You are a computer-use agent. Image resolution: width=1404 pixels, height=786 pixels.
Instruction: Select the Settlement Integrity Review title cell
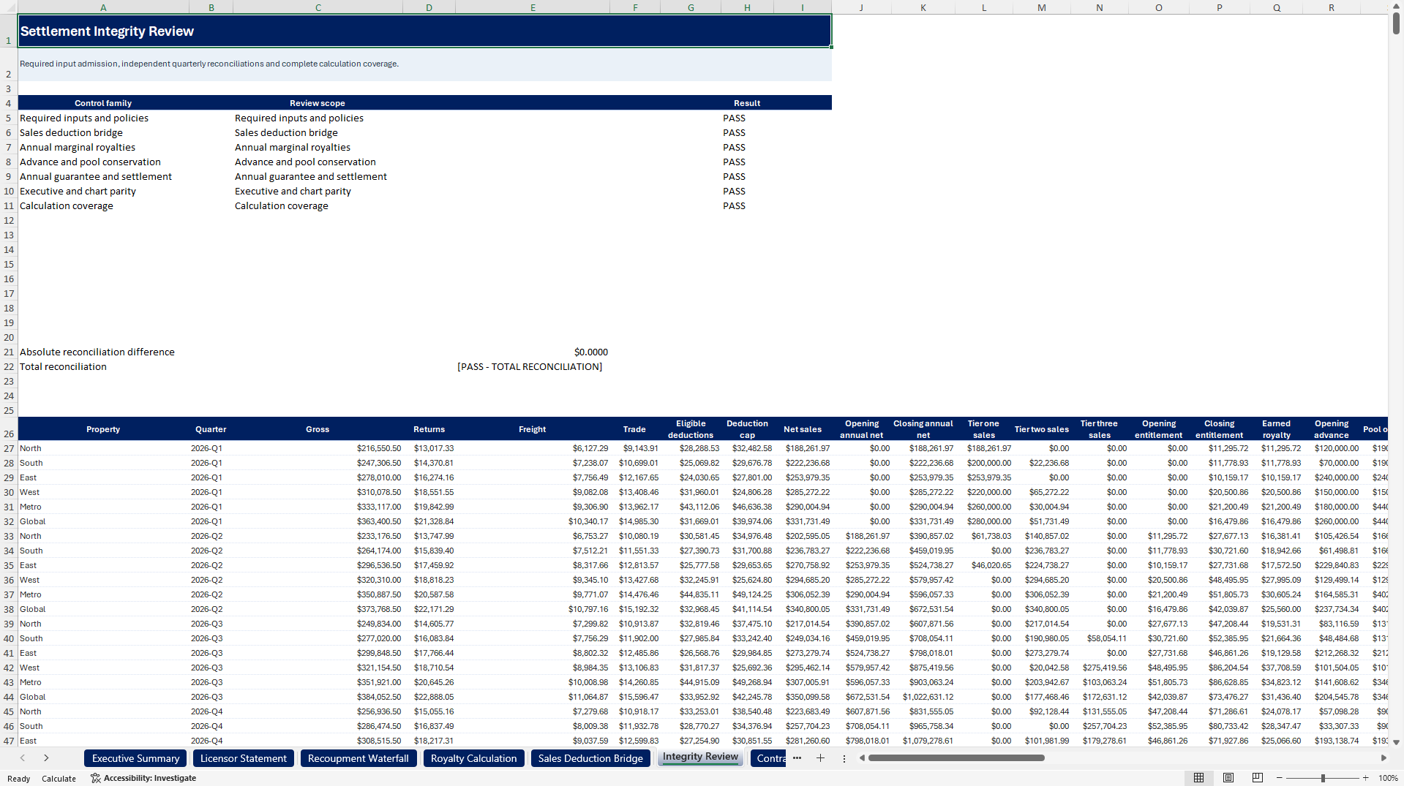(x=424, y=31)
